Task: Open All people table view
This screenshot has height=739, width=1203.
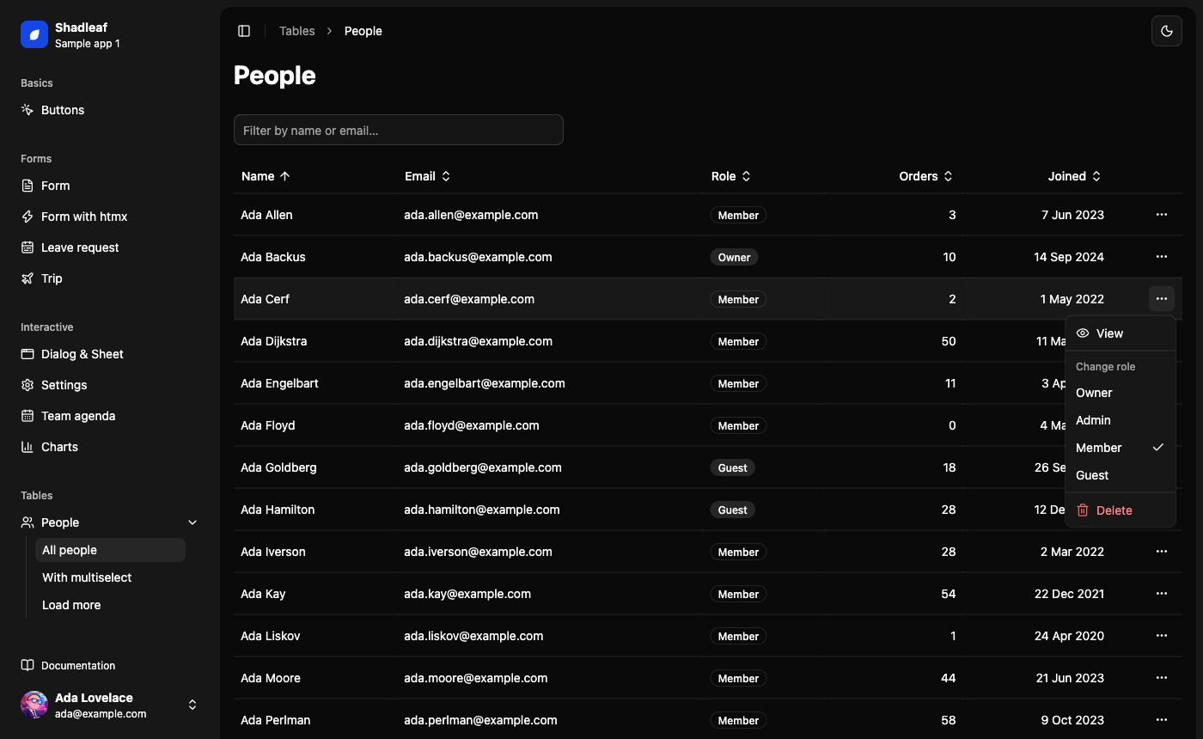Action: (110, 550)
